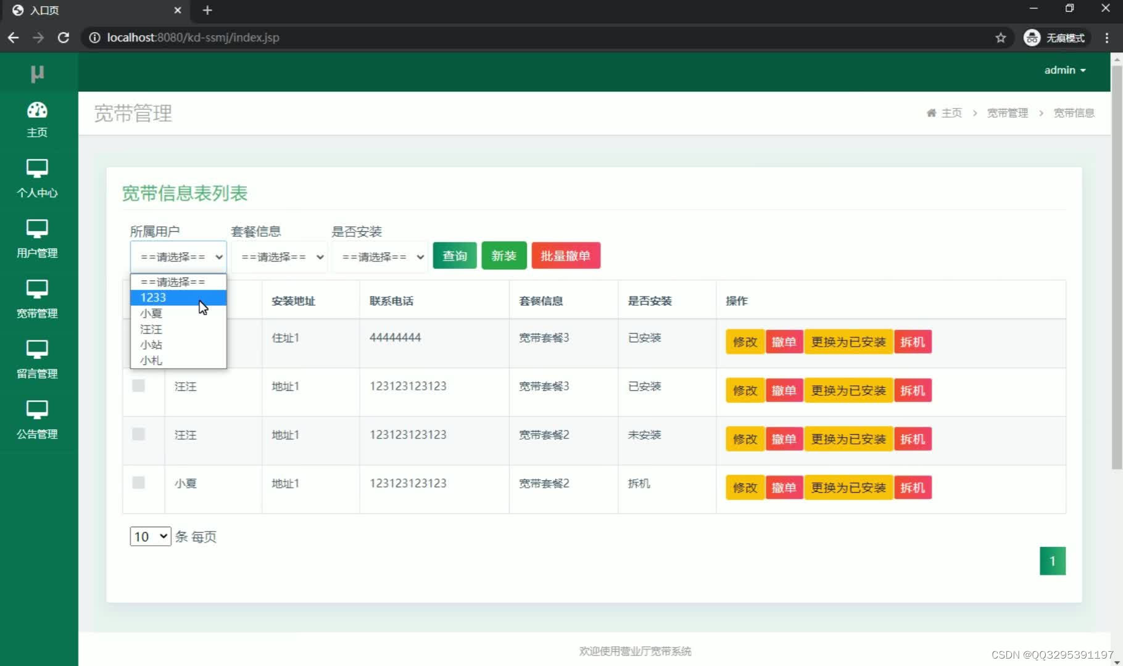Open 留言管理 monitor icon
The height and width of the screenshot is (666, 1123).
tap(37, 350)
